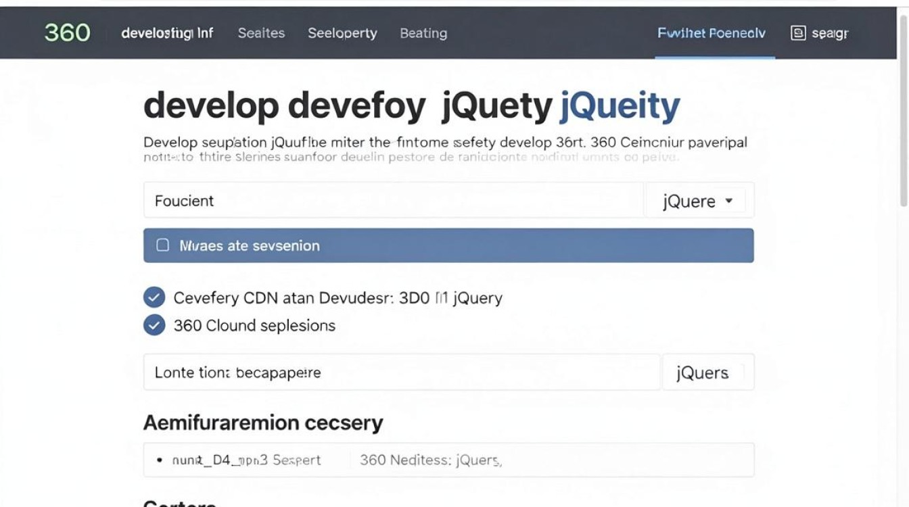
Task: Click the '360 Neditess: jQuers,' text
Action: (430, 460)
